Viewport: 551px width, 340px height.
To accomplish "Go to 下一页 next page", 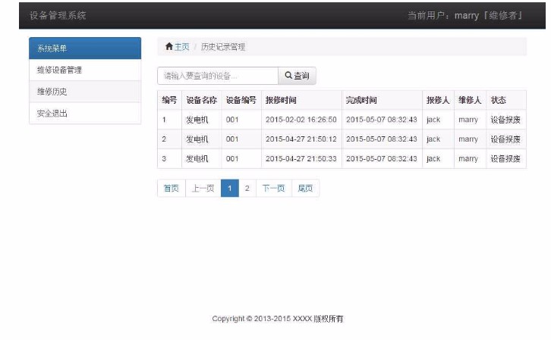I will coord(274,189).
